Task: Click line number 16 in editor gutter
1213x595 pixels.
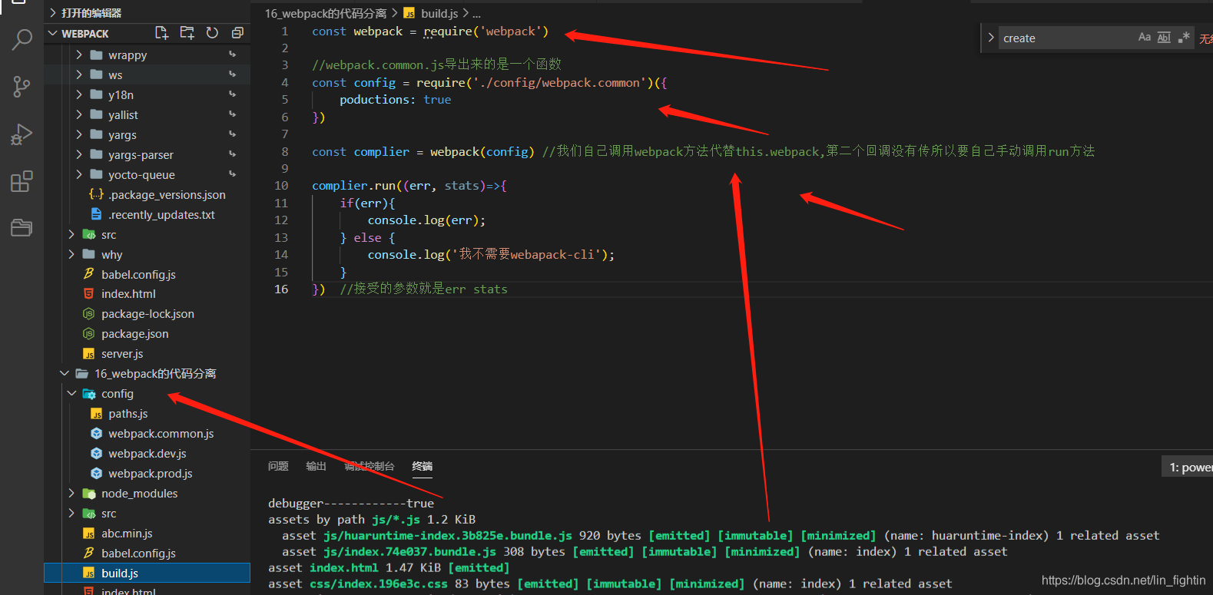Action: 281,289
